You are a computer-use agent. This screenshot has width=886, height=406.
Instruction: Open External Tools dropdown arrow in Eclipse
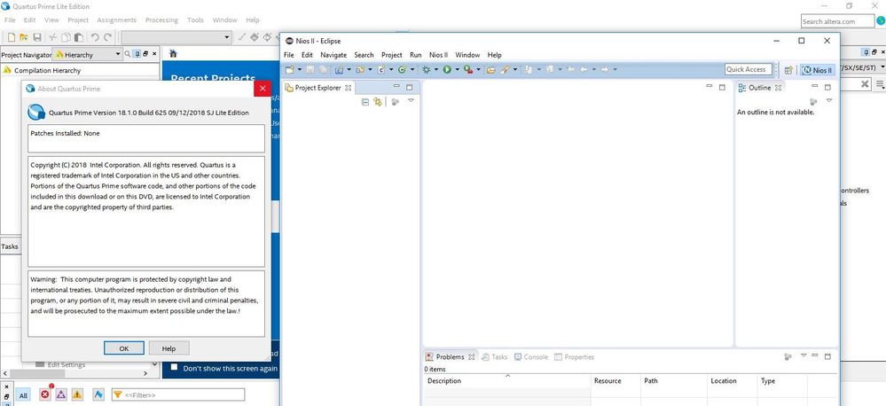pyautogui.click(x=478, y=69)
